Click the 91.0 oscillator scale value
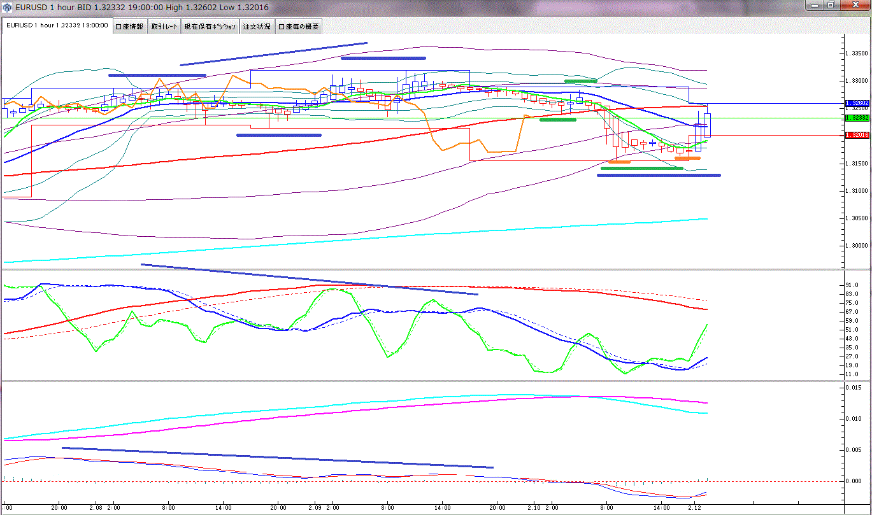This screenshot has width=872, height=515. click(854, 285)
